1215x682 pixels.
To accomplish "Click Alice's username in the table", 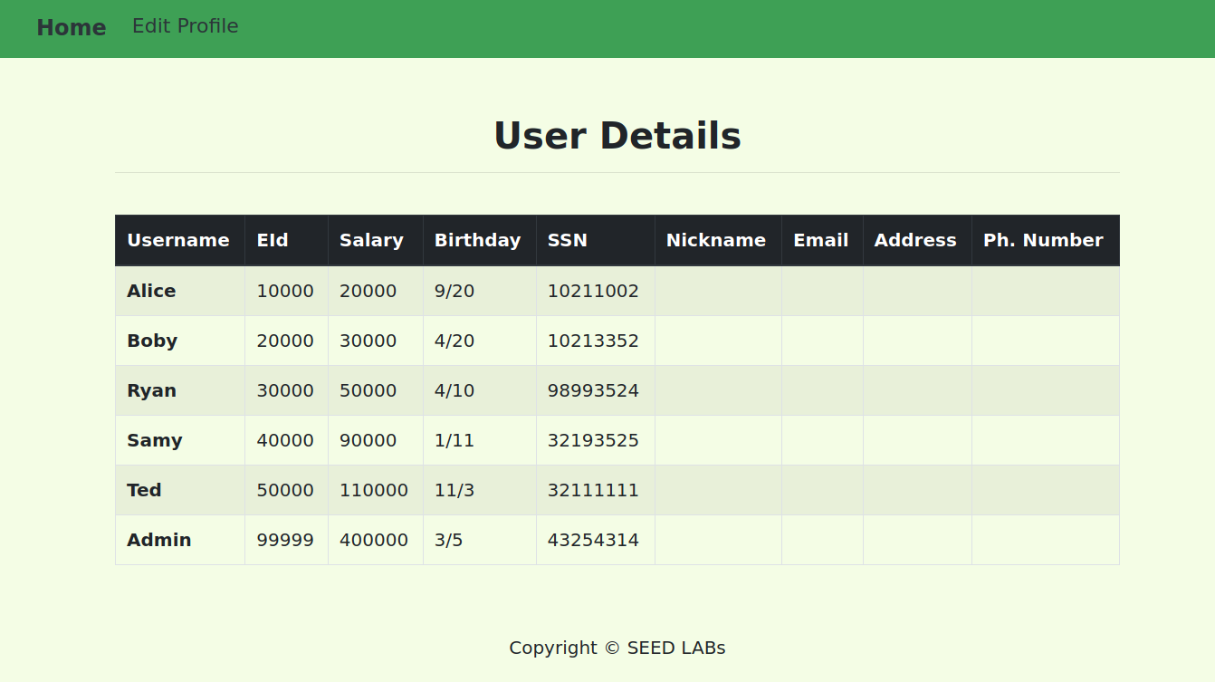I will click(151, 291).
